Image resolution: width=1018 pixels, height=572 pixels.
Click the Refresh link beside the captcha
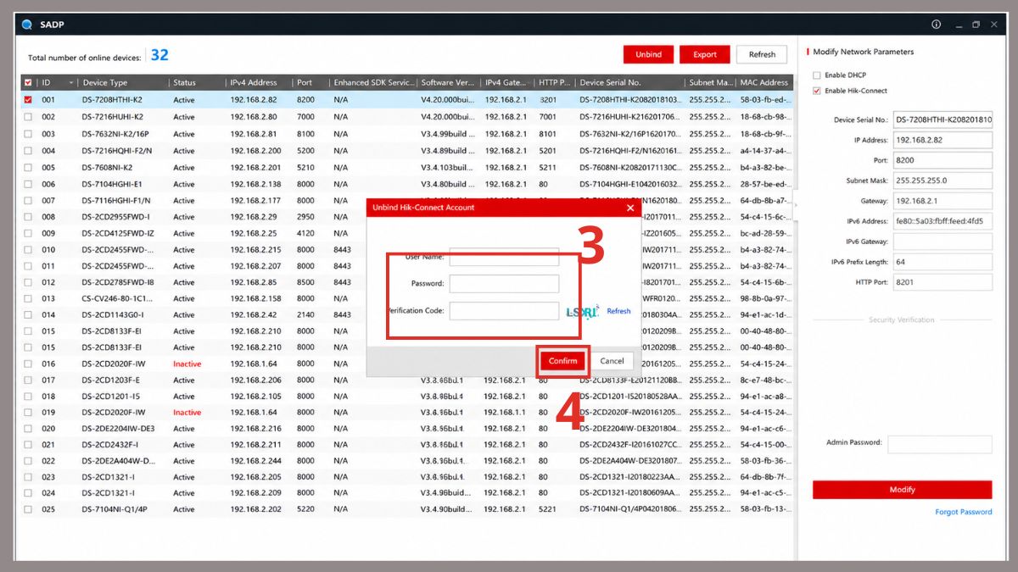pos(618,311)
